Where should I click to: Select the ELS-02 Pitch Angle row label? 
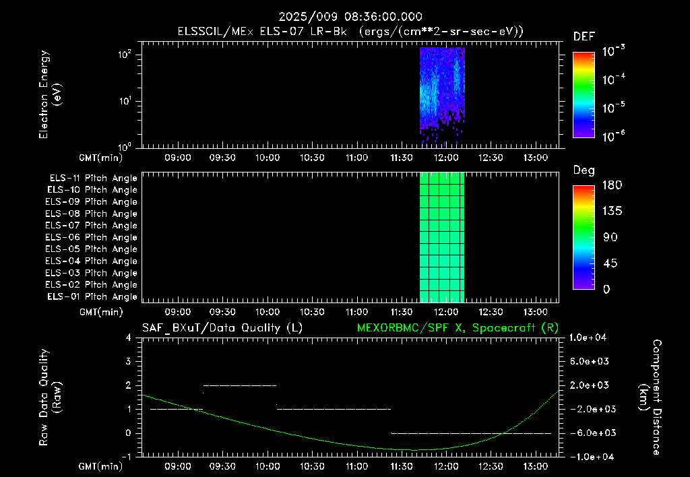click(91, 285)
